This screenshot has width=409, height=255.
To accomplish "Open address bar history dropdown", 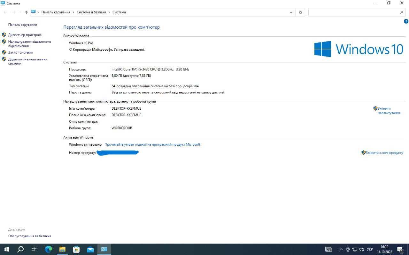I will 291,12.
